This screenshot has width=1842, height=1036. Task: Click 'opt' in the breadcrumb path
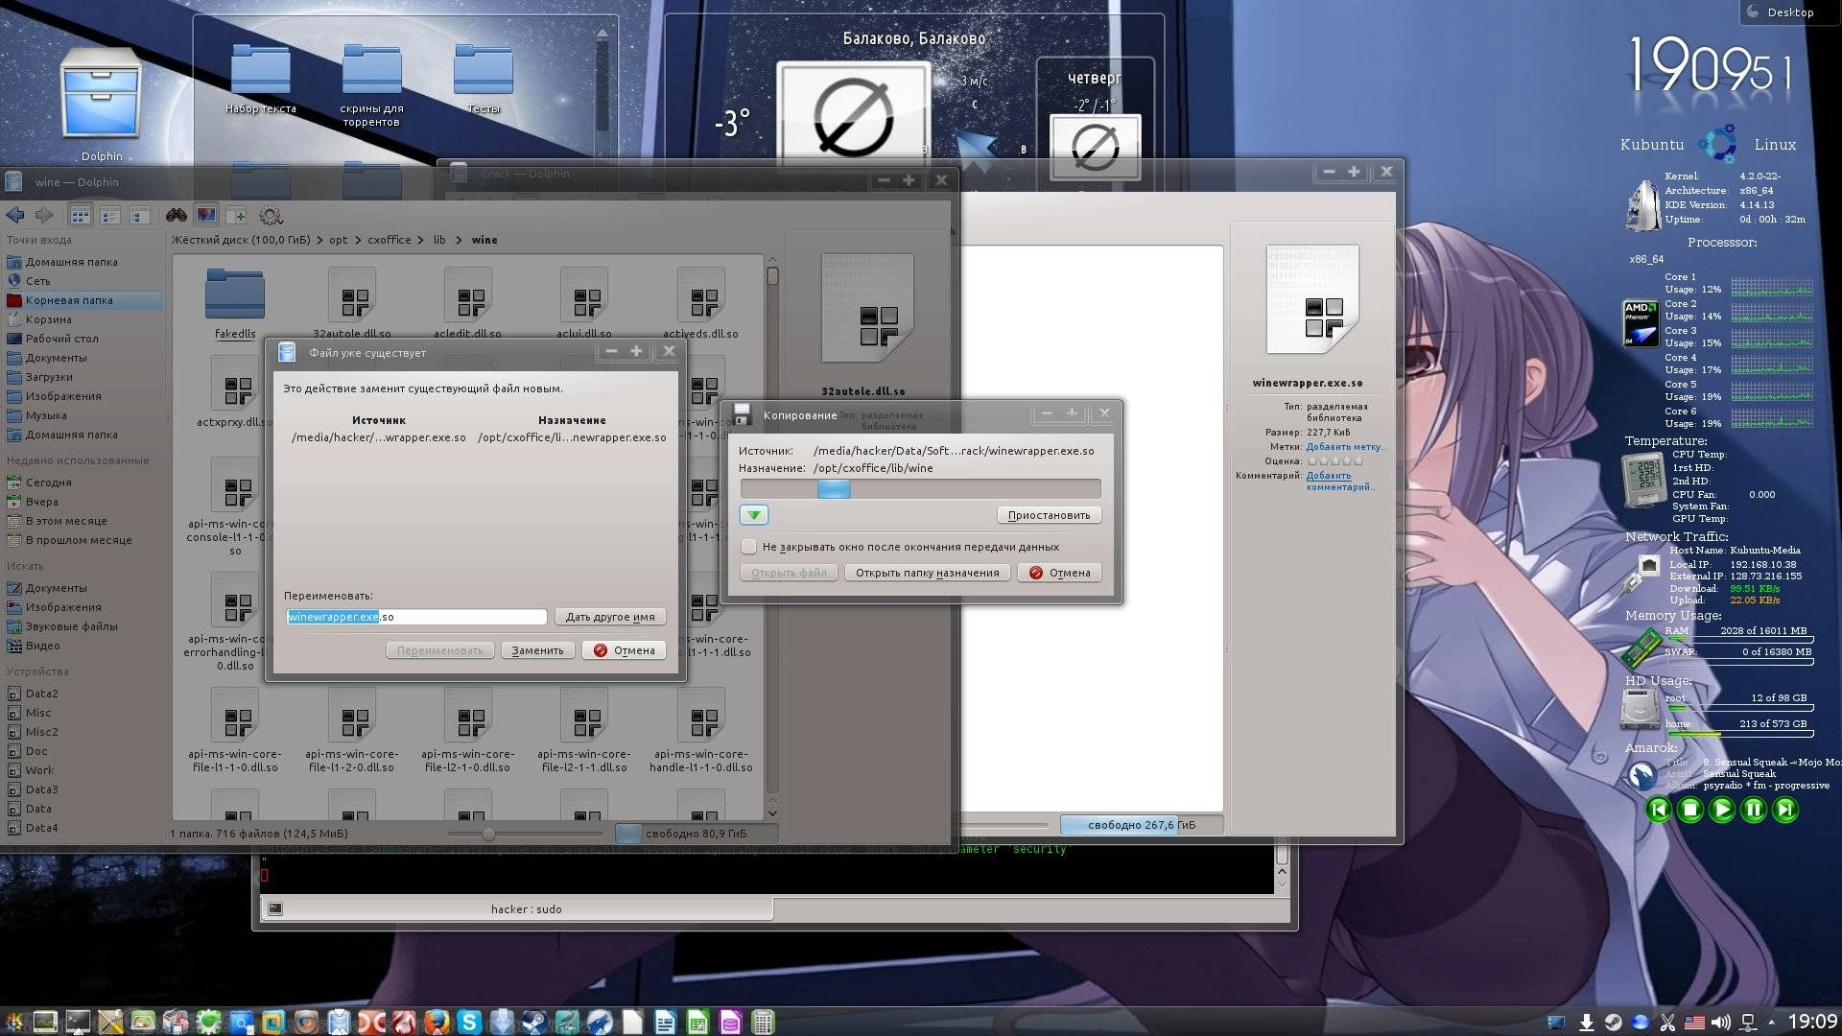(x=339, y=240)
